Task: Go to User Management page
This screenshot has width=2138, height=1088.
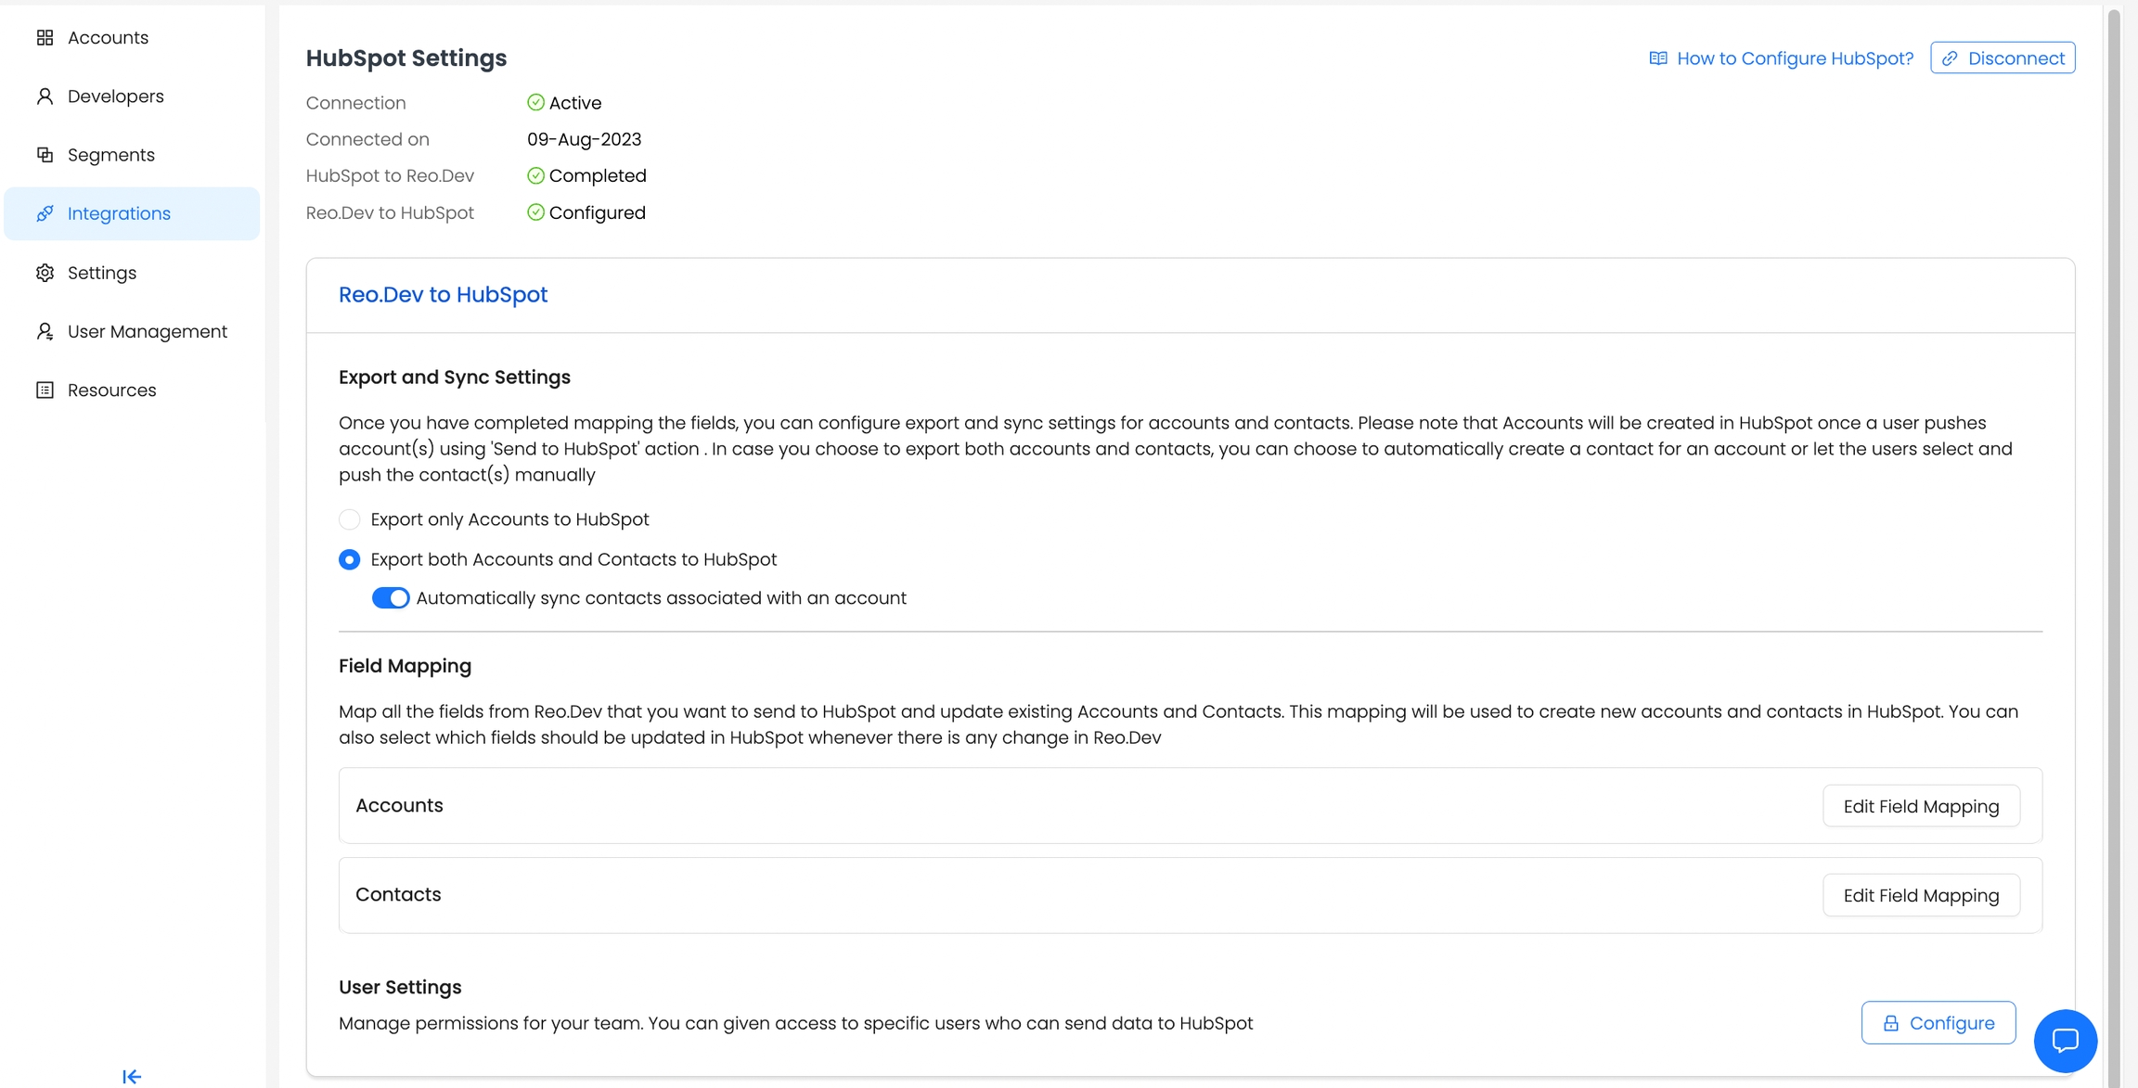Action: click(147, 332)
